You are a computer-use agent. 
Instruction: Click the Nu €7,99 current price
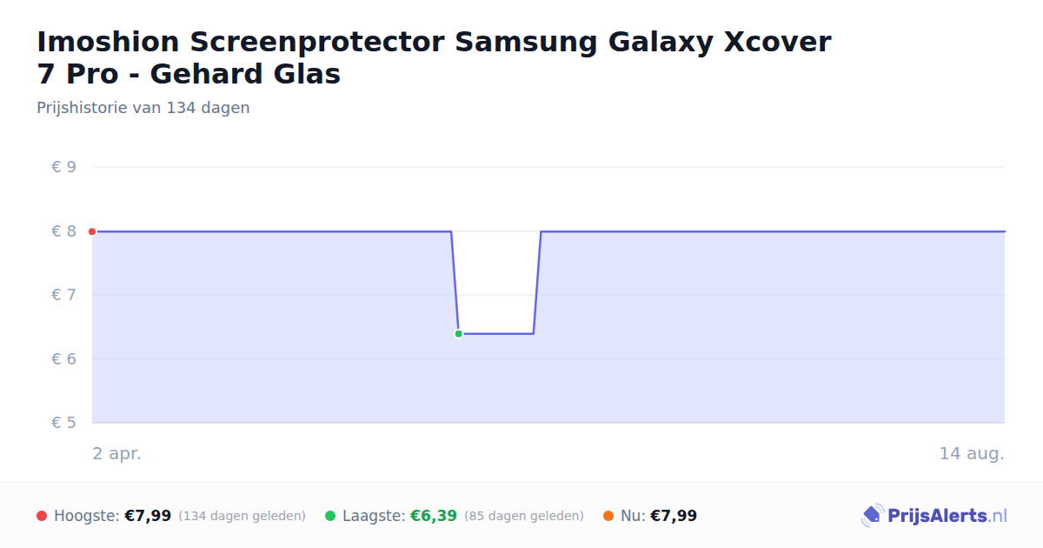coord(674,516)
